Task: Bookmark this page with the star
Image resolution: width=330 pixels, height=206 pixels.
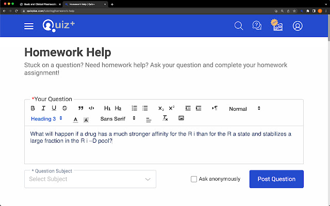Action: [x=294, y=11]
